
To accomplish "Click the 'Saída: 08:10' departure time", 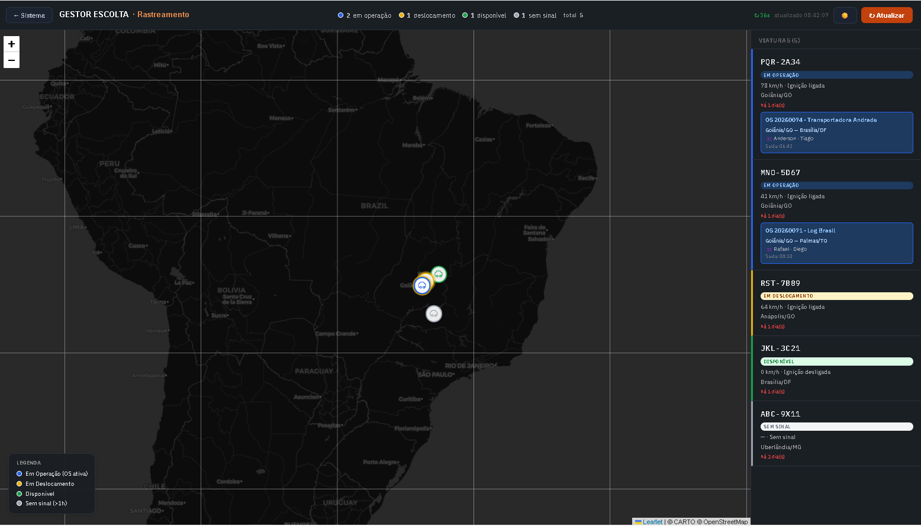I will tap(778, 257).
